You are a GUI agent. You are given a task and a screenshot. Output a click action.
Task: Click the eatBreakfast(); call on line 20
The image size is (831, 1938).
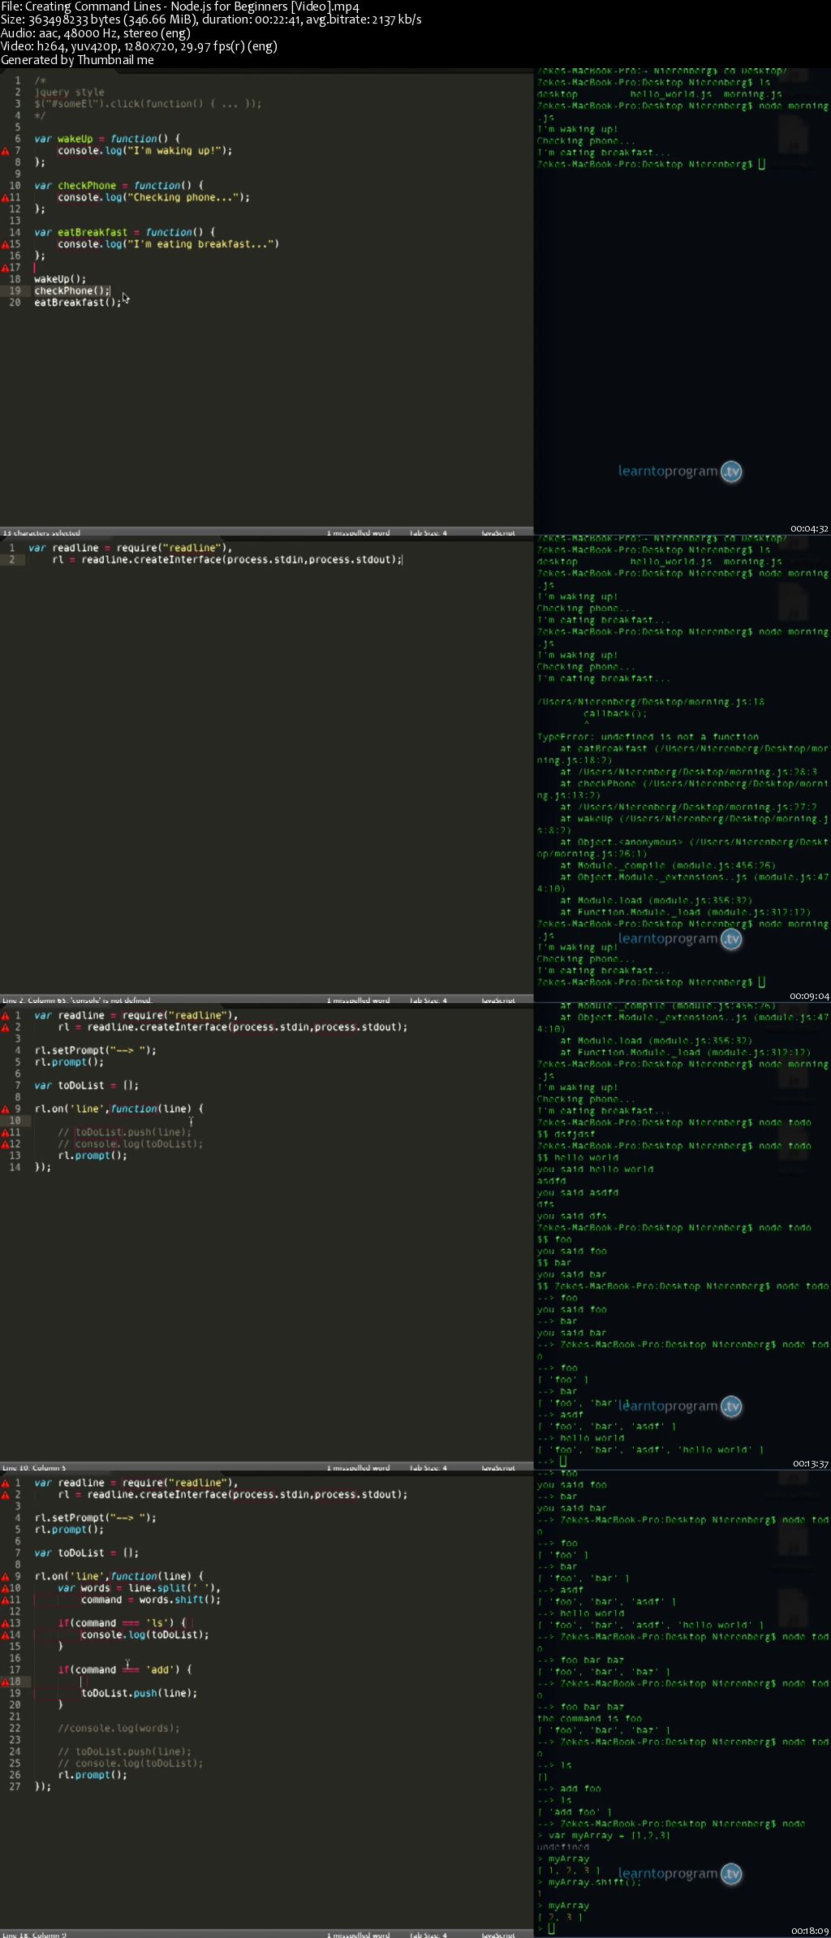[77, 303]
